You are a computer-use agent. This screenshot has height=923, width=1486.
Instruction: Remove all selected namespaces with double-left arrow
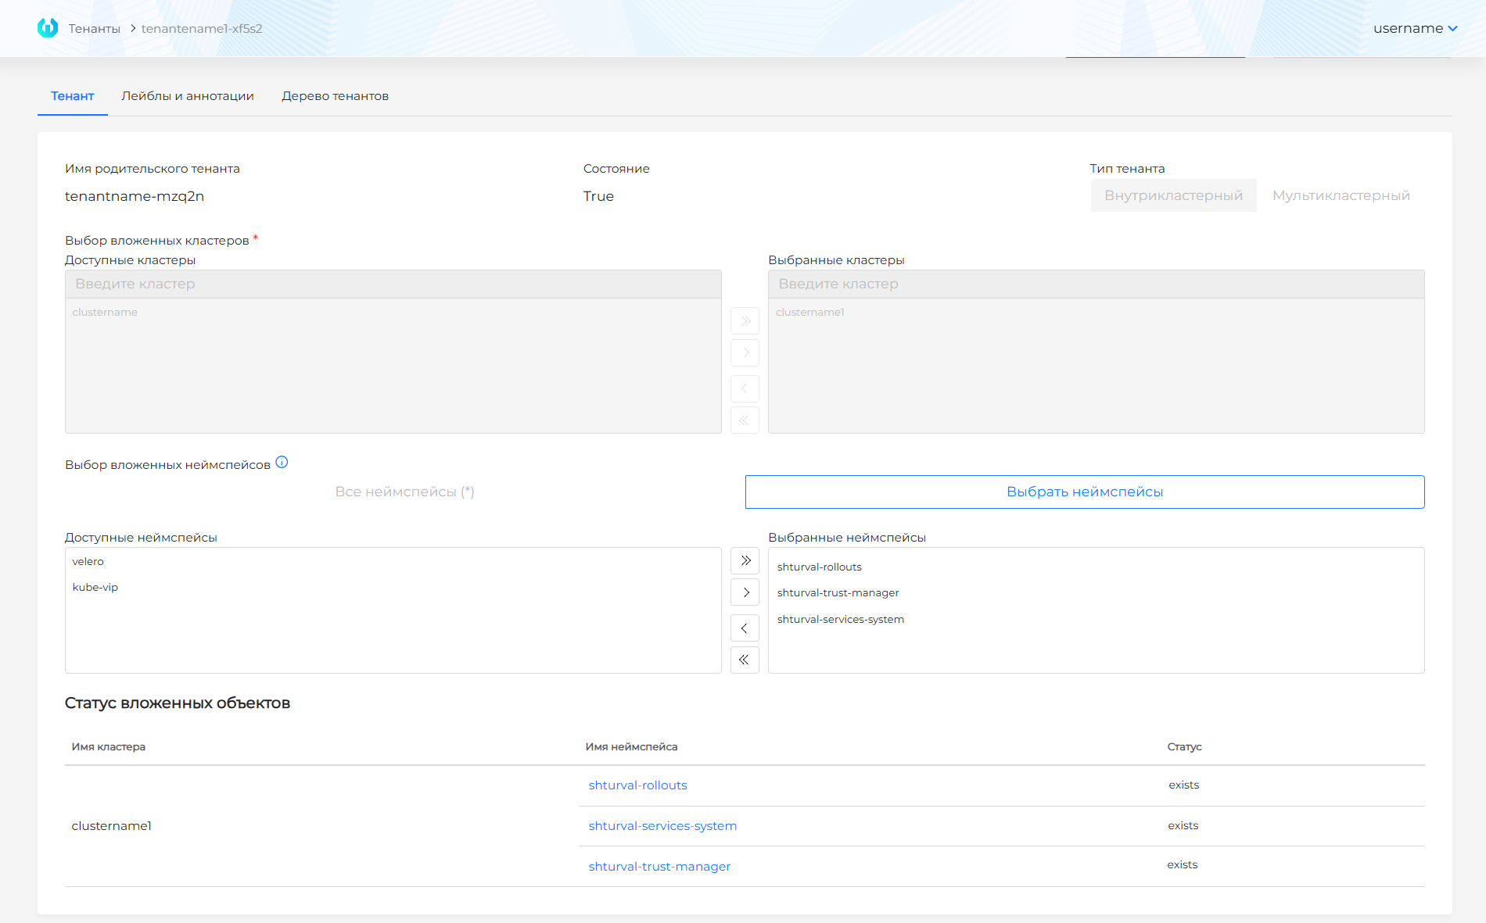[745, 660]
